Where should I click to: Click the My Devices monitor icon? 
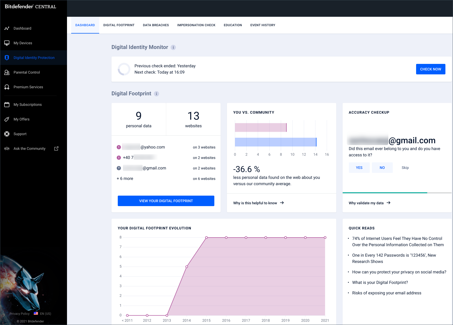coord(7,43)
